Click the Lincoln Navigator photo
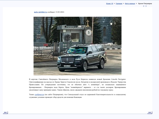Image resolution: width=159 pixels, height=119 pixels. (x=77, y=46)
